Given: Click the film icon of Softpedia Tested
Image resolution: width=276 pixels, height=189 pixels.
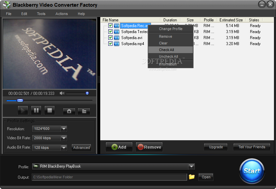Looking at the screenshot, I should pyautogui.click(x=117, y=32).
